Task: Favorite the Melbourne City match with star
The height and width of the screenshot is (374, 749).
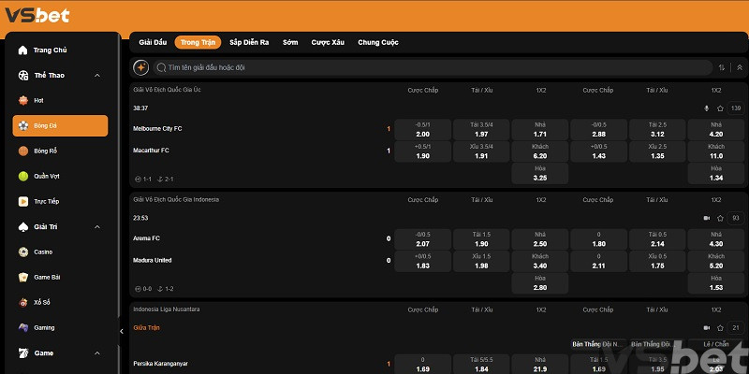Action: [720, 108]
